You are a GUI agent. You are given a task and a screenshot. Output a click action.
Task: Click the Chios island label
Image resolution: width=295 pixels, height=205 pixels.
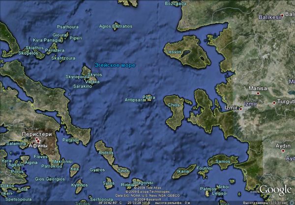pos(174,105)
